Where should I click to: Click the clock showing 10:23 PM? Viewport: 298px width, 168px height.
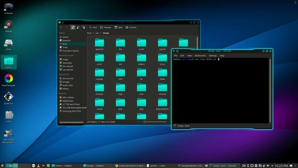281,166
